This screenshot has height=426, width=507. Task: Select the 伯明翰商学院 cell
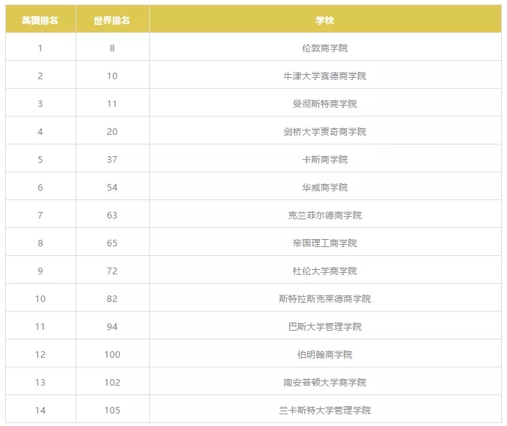pos(325,355)
